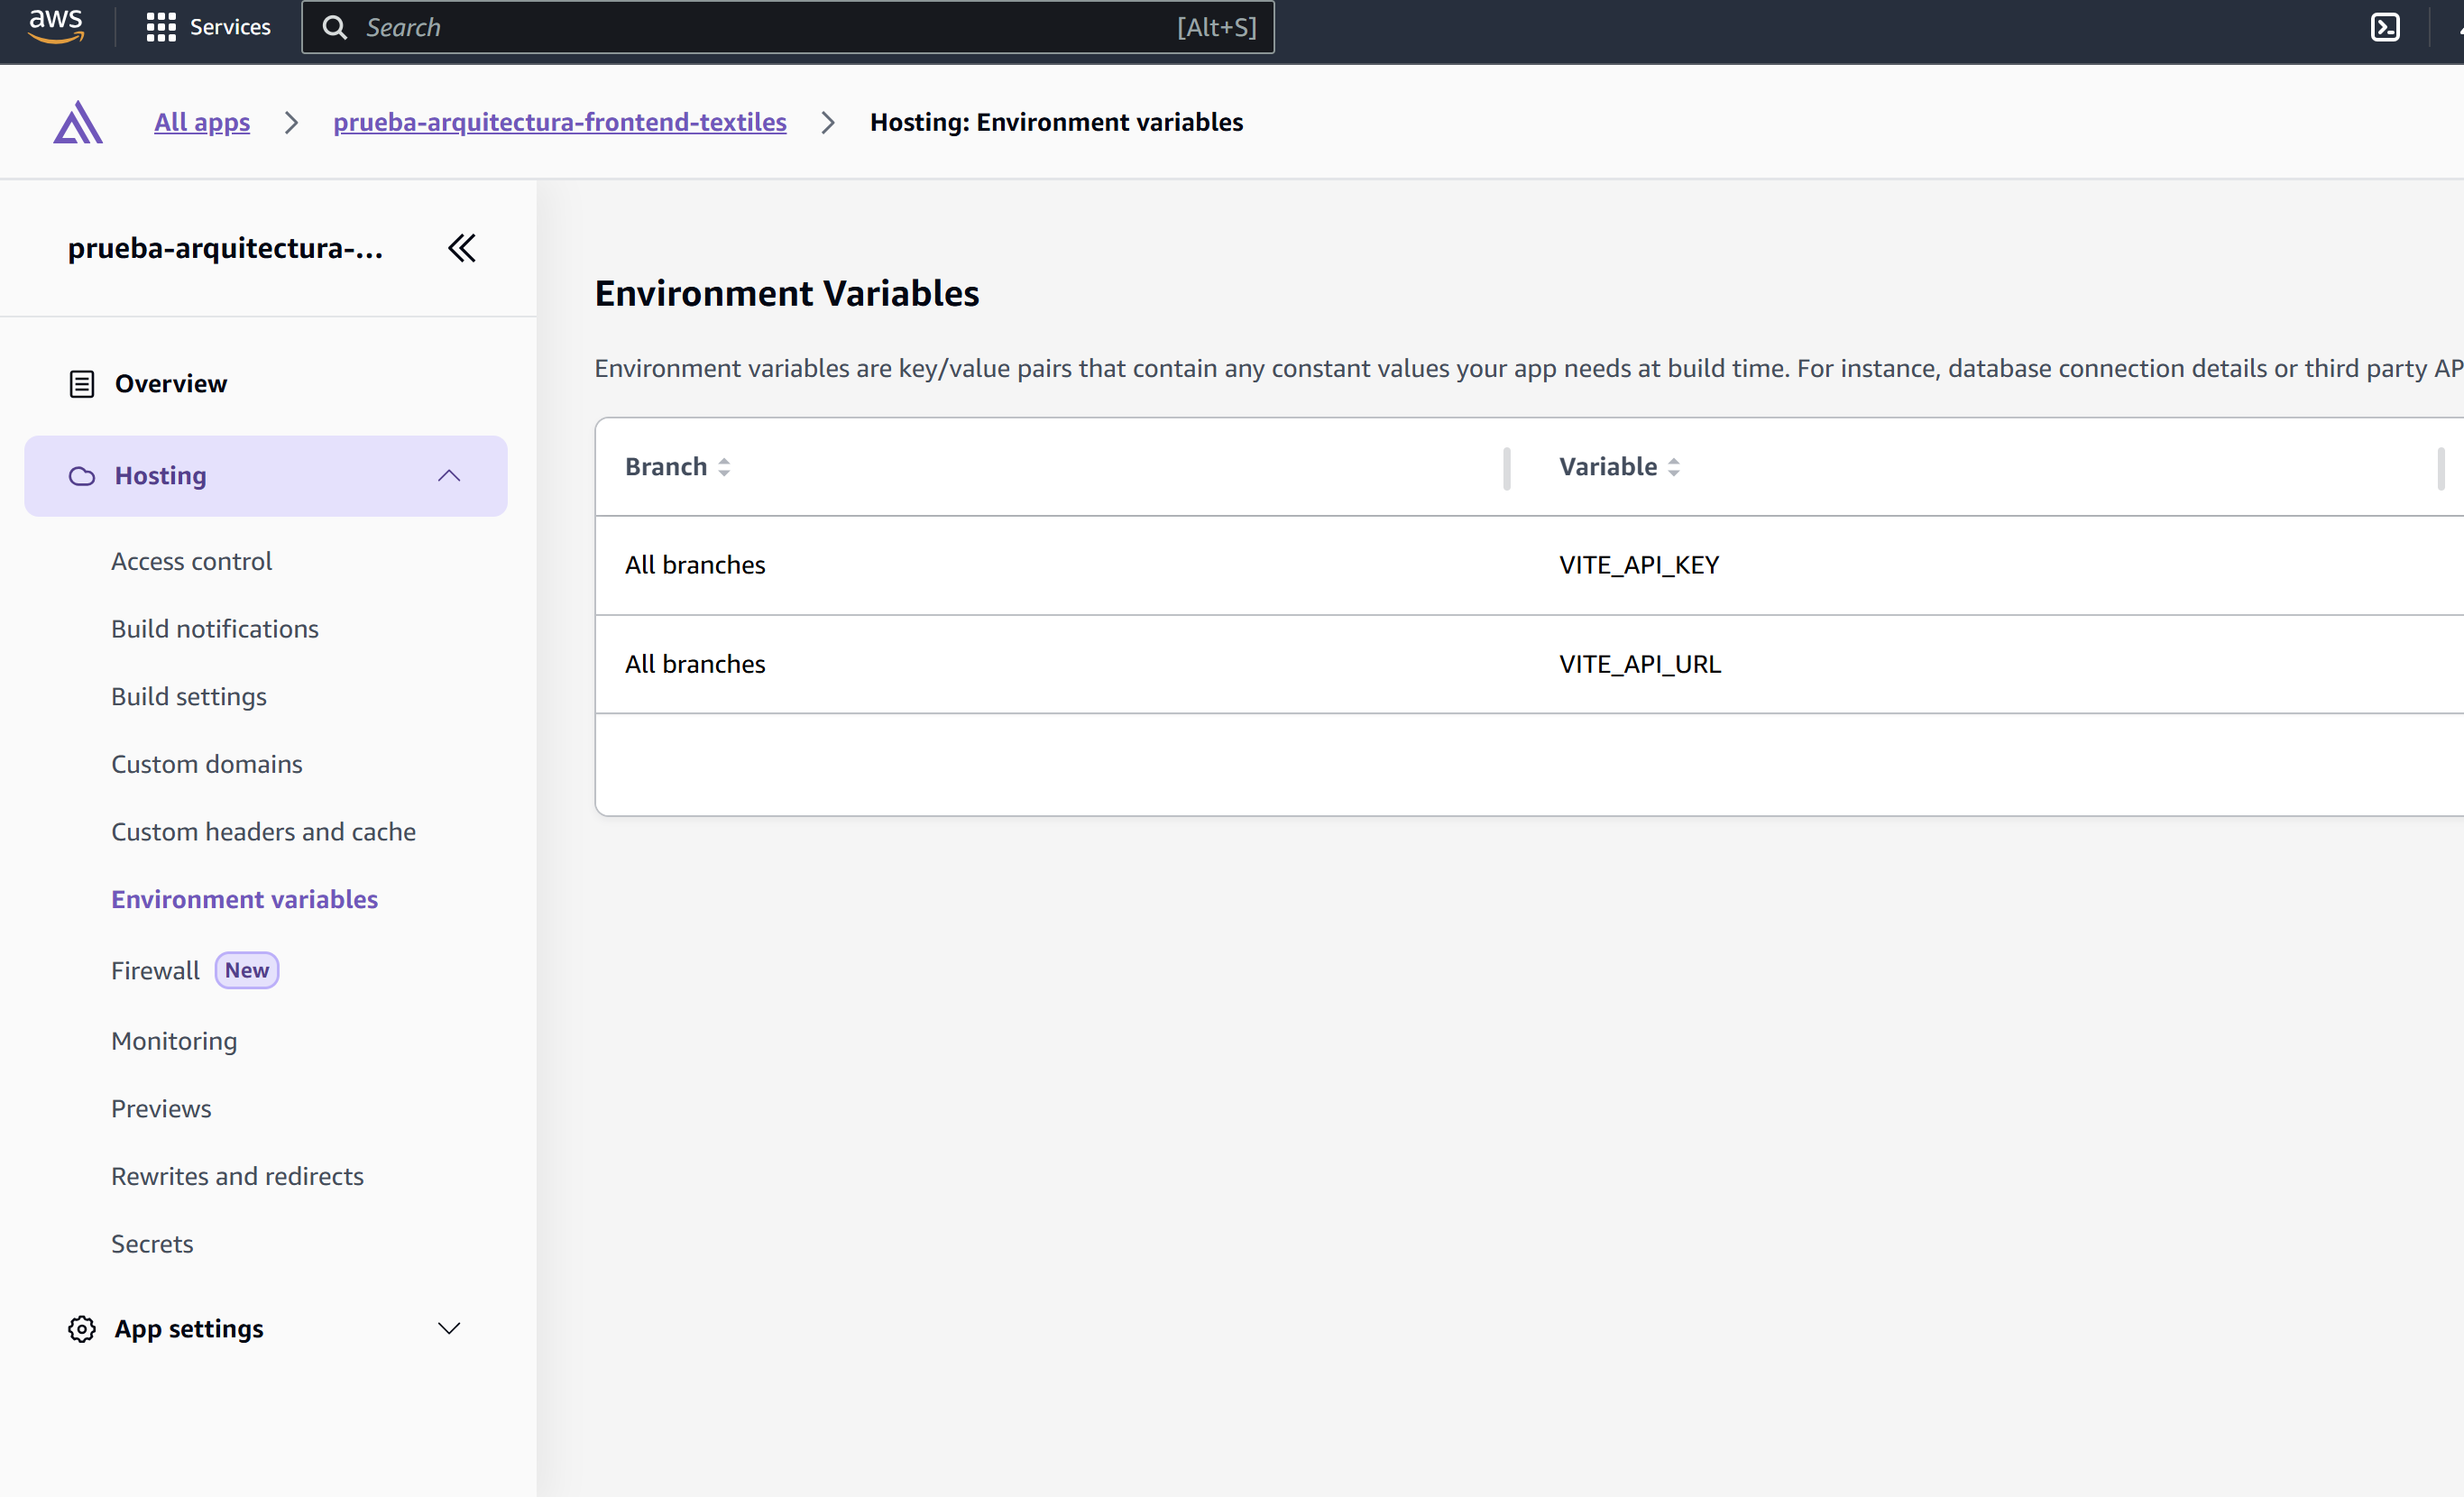Click the app name in sidebar header
The height and width of the screenshot is (1497, 2464).
coord(225,248)
